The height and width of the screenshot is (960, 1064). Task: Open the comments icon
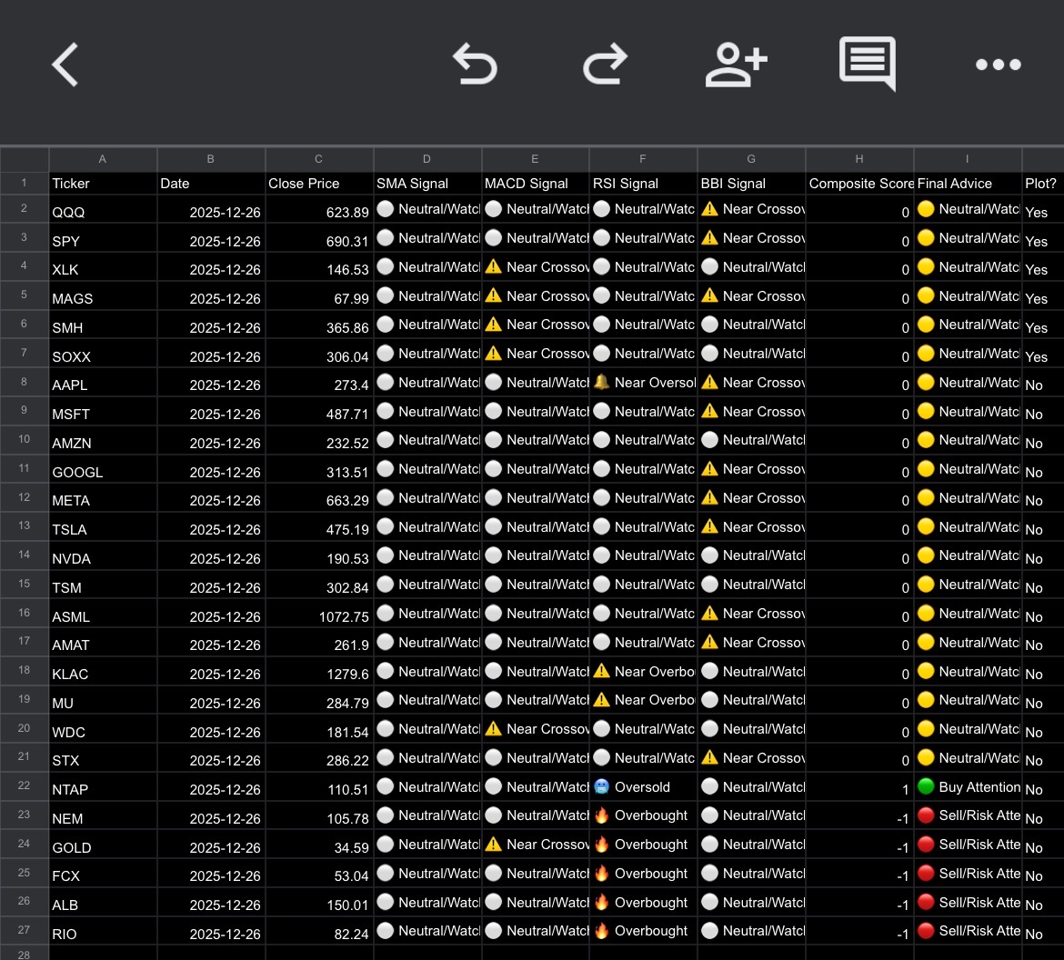tap(868, 64)
